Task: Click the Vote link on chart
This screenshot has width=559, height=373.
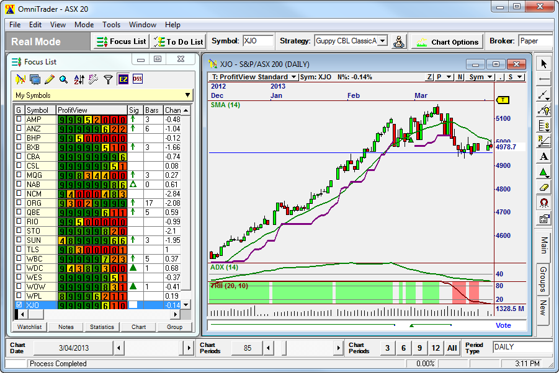Action: coord(503,325)
